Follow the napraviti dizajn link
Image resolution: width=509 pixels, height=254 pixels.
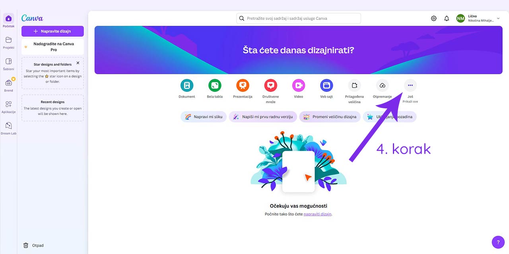tap(317, 214)
